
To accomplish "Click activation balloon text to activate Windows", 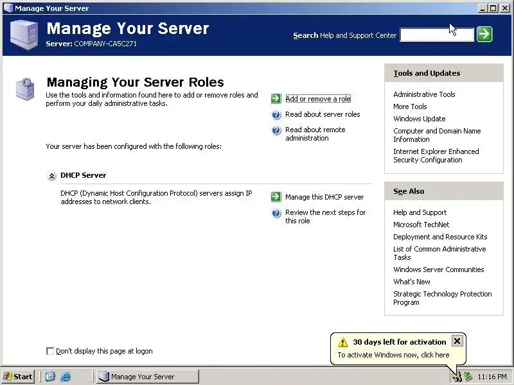I will [x=393, y=355].
